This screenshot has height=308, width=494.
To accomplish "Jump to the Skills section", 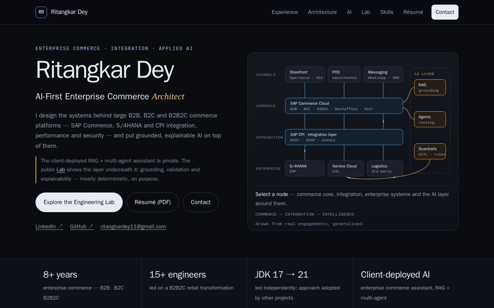I will pos(387,12).
